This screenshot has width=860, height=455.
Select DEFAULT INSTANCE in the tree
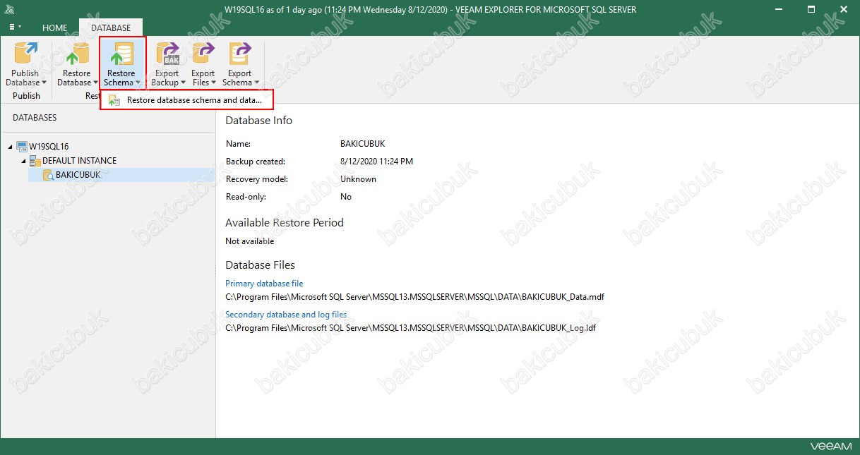tap(79, 161)
